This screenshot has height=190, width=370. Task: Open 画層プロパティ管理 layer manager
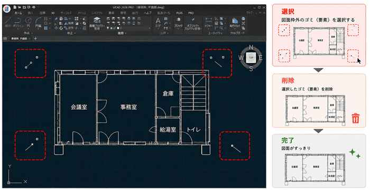point(97,23)
